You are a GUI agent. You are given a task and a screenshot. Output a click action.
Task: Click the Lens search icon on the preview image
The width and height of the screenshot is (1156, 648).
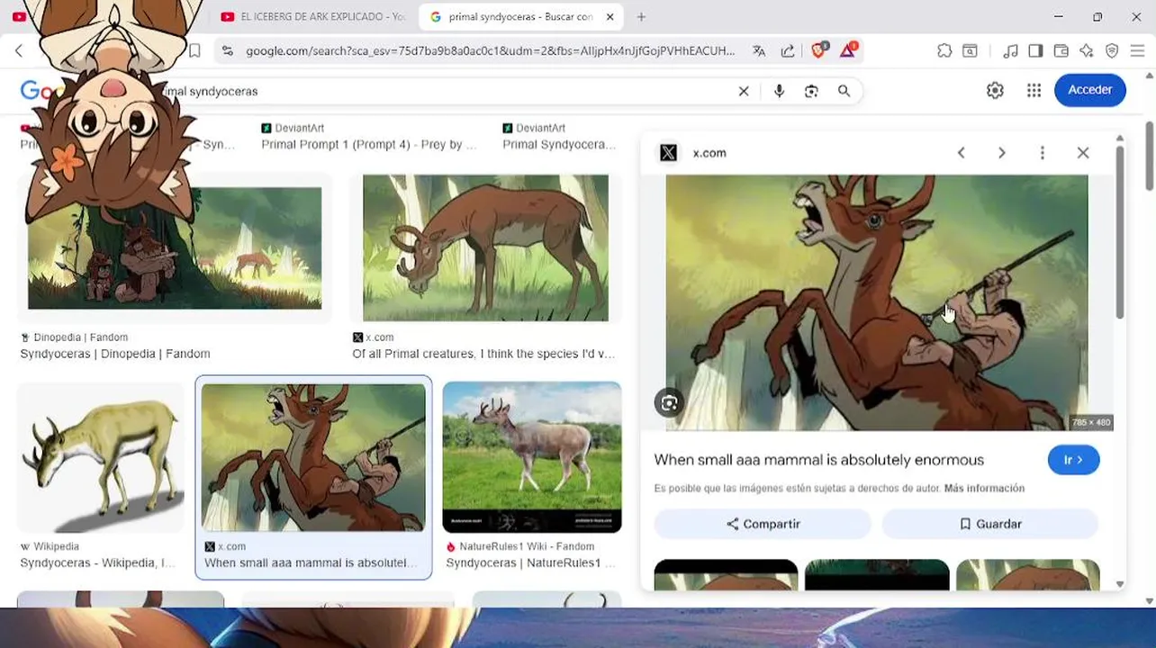pyautogui.click(x=669, y=403)
